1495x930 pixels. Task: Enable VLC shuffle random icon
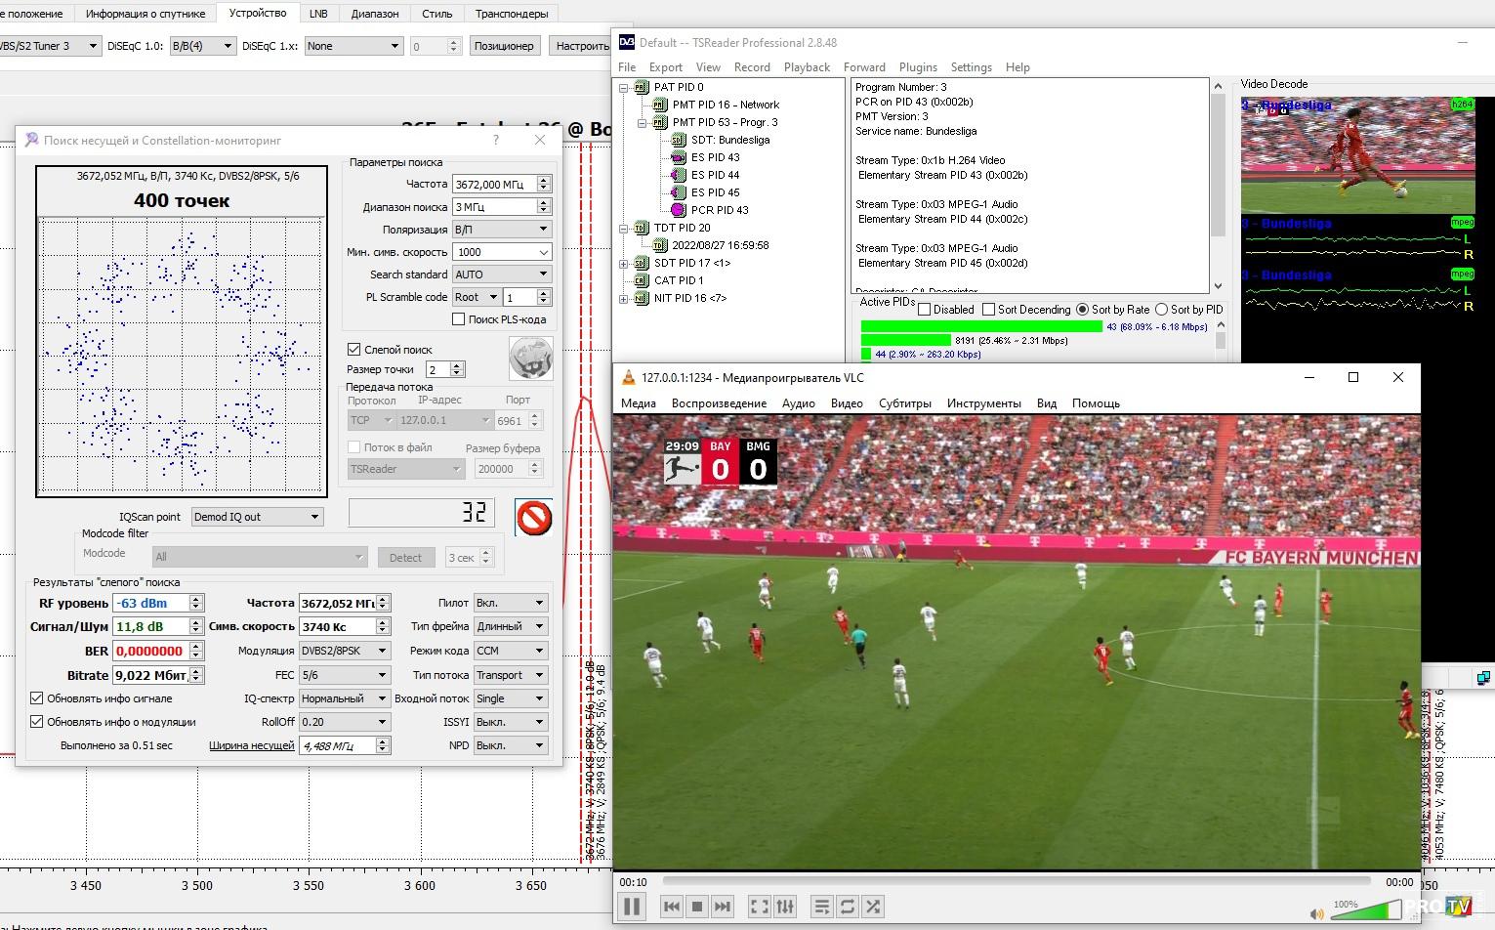click(x=873, y=907)
